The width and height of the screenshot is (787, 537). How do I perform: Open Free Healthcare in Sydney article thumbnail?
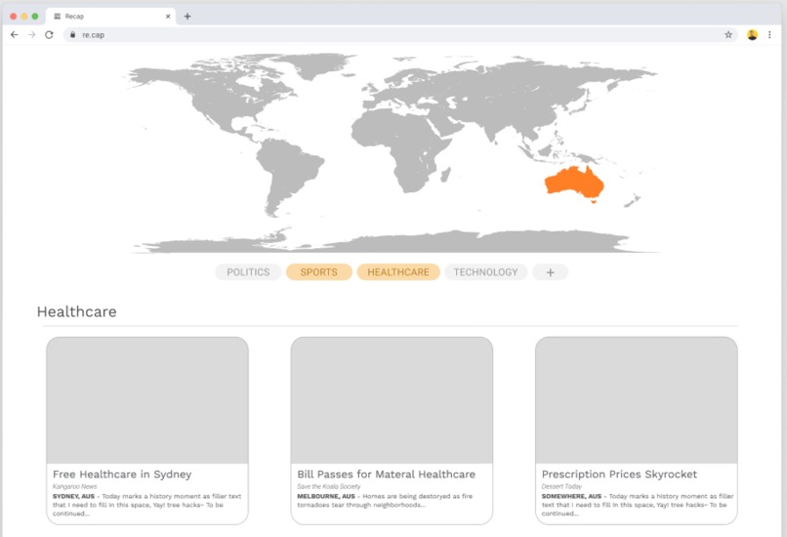point(147,400)
